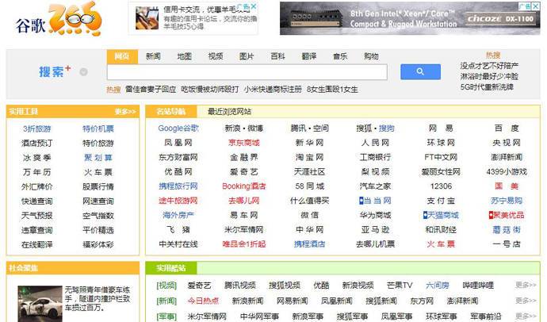Open the 米尔军情网 link in 军事 row
This screenshot has width=547, height=322.
tap(207, 316)
